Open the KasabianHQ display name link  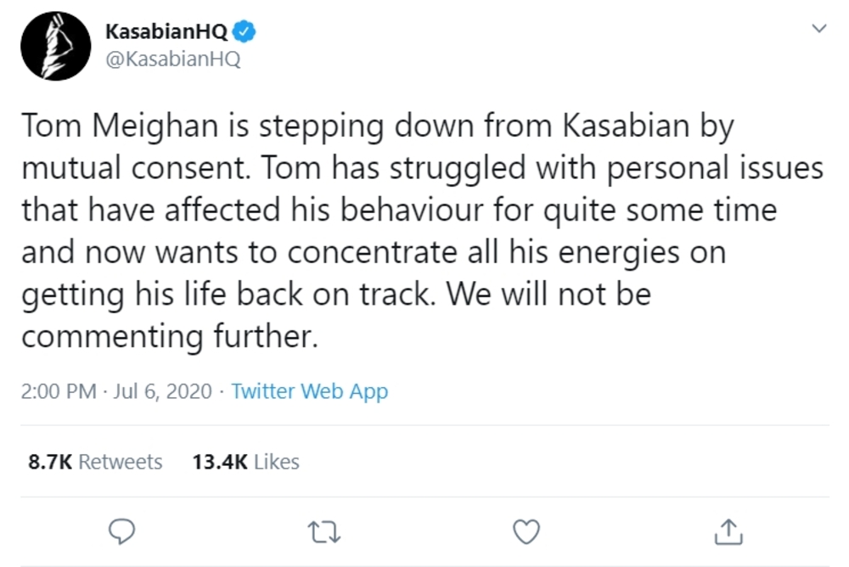coord(166,33)
